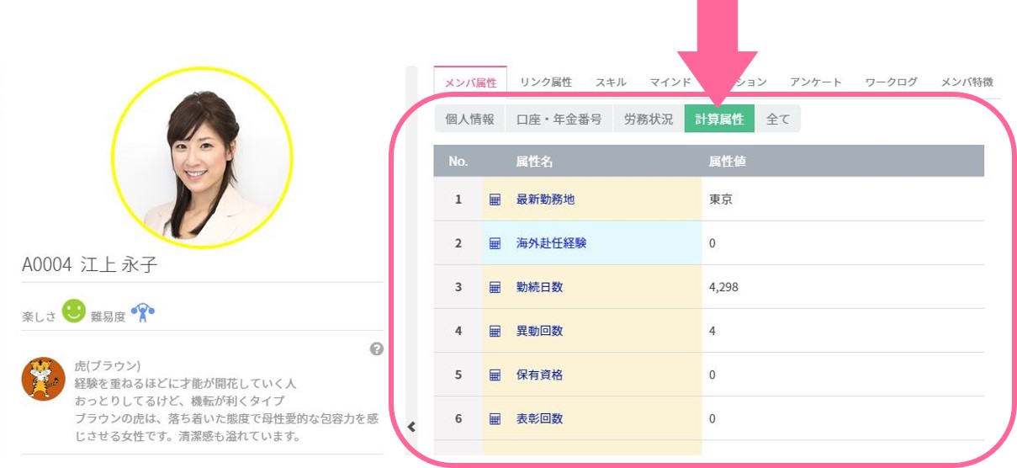
Task: Open the スキル tab
Action: [x=611, y=82]
